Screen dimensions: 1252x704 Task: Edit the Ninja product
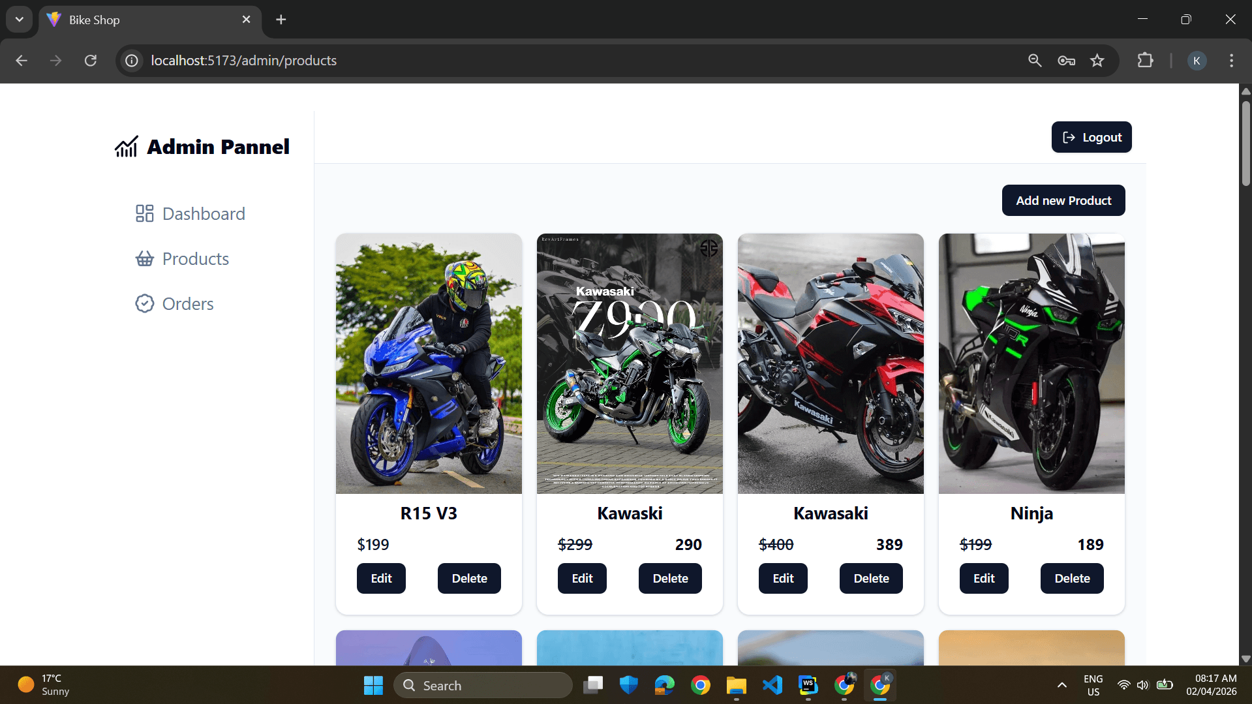[984, 578]
